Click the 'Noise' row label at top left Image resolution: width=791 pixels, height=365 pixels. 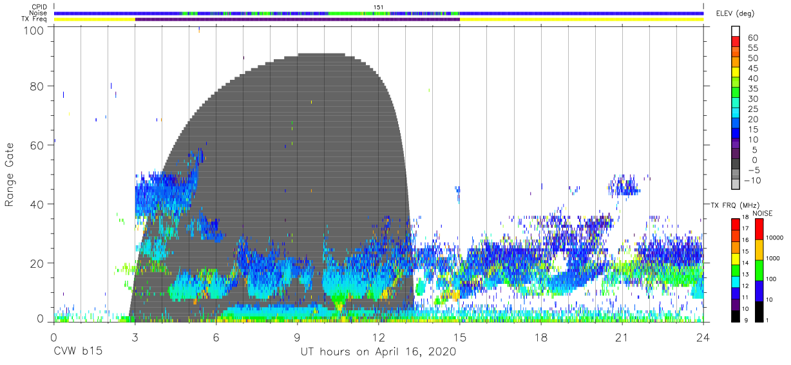tap(39, 13)
